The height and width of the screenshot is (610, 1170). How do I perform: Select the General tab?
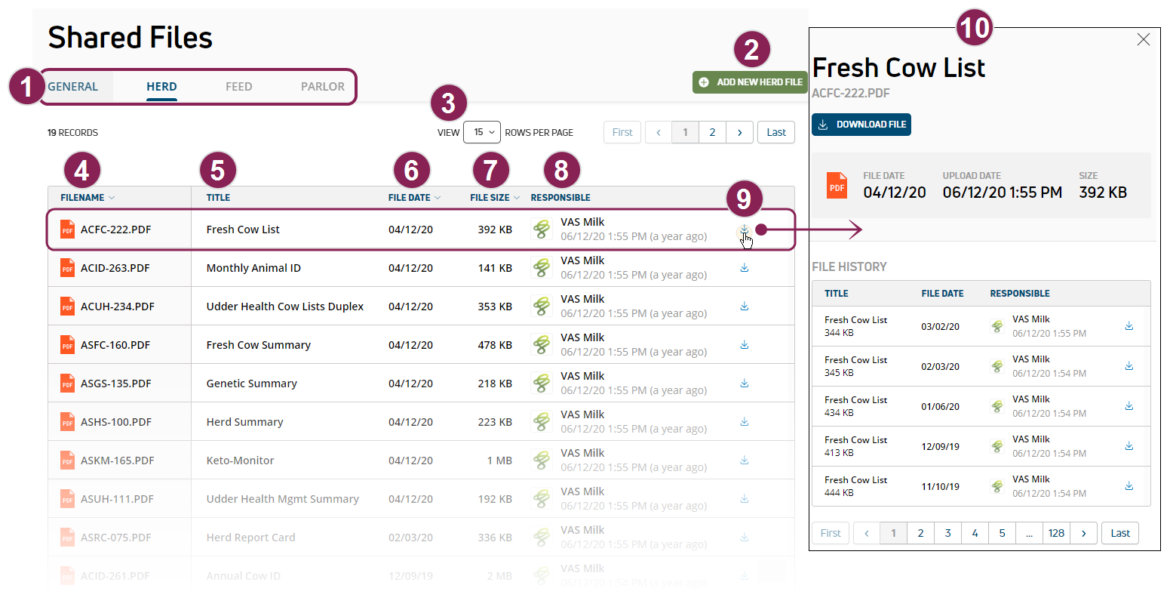73,87
